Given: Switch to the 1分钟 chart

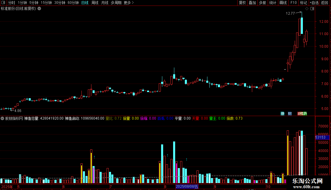Looking at the screenshot, I should click(x=22, y=3).
